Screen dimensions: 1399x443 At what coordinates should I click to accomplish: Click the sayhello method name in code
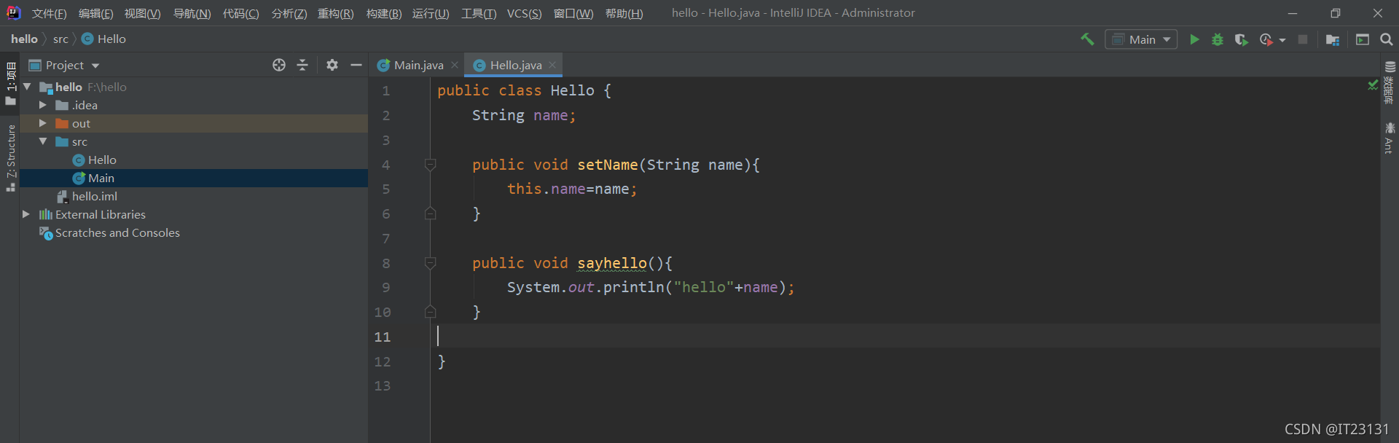[x=612, y=263]
